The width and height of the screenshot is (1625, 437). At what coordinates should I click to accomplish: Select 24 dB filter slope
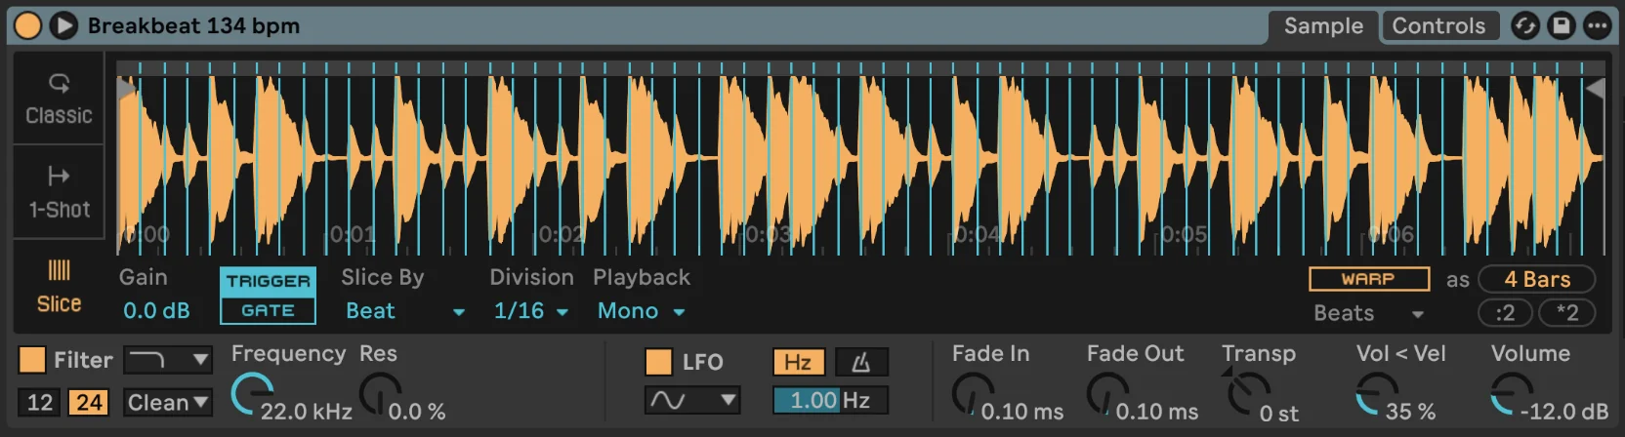(89, 402)
